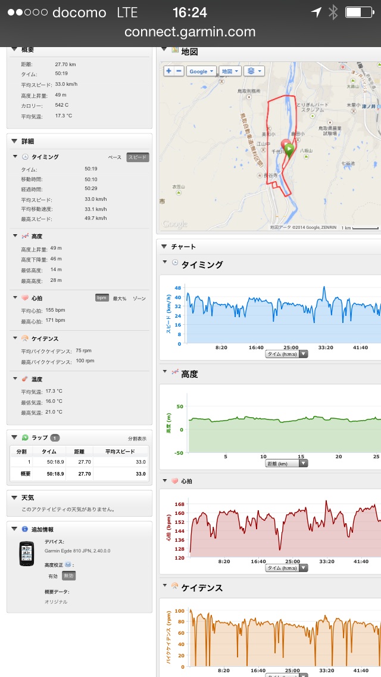Click the Google logo on the map

pyautogui.click(x=175, y=224)
